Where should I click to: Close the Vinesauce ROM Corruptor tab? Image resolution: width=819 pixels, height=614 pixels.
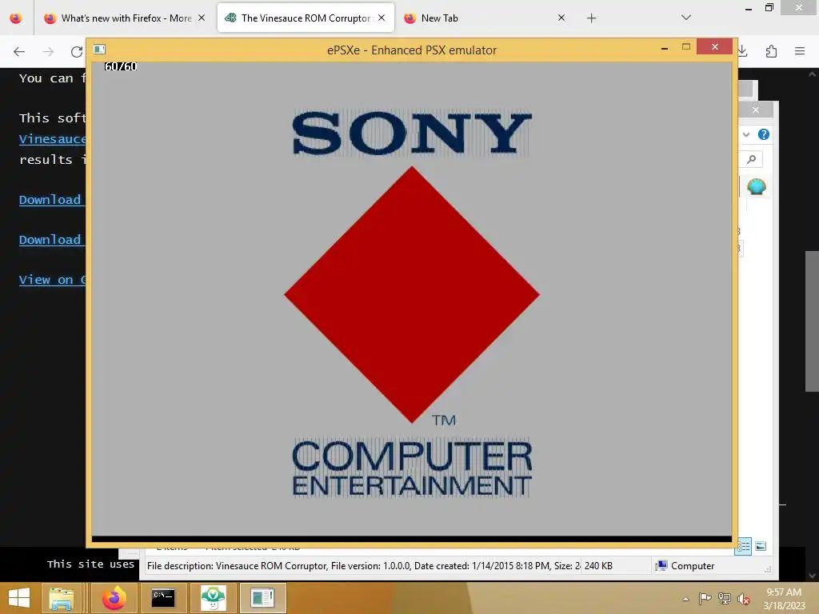click(x=382, y=18)
